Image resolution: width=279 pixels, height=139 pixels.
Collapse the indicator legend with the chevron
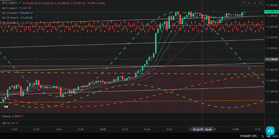coord(5,27)
